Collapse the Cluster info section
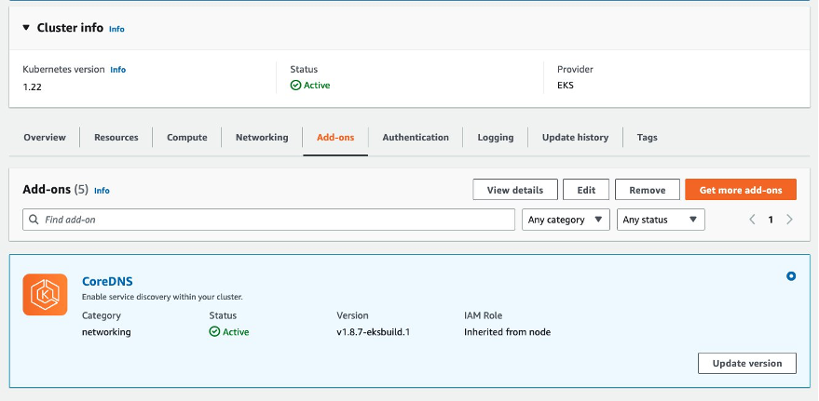Viewport: 819px width, 401px height. click(26, 28)
